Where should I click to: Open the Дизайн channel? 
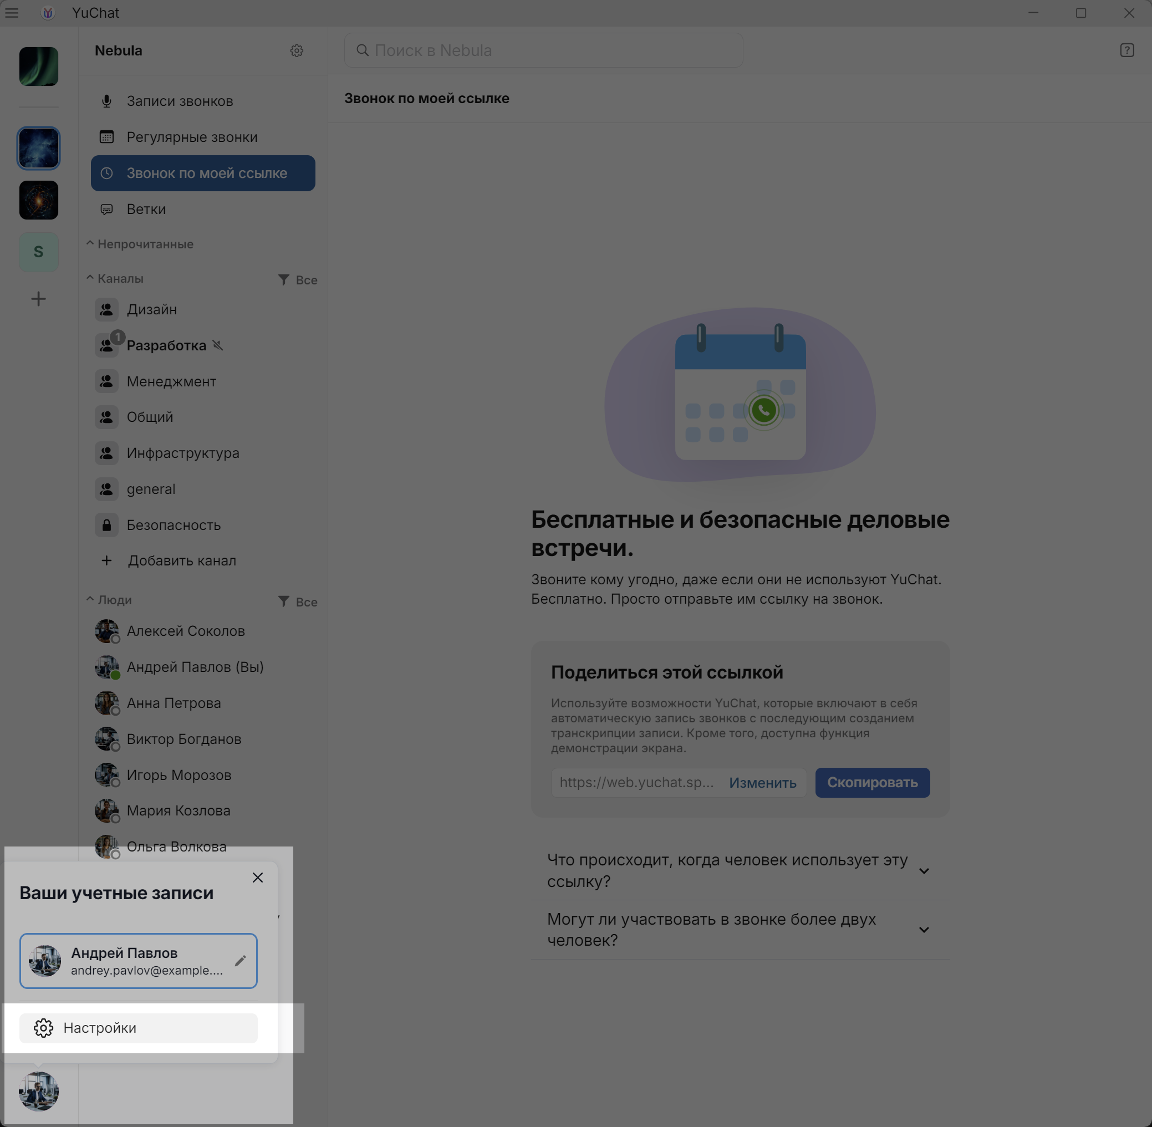[202, 309]
